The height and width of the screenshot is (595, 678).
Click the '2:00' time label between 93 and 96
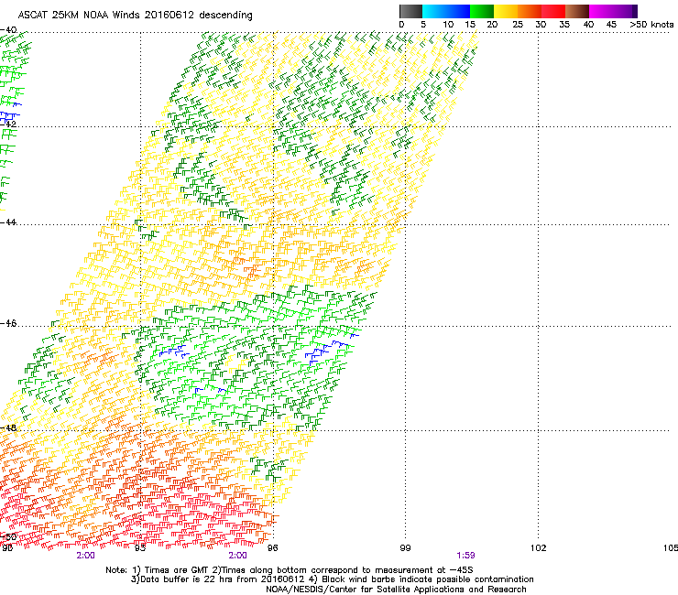point(237,556)
